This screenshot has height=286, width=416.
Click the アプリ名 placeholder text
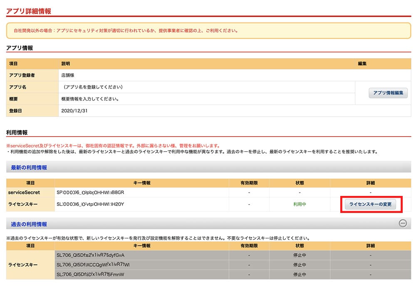(x=92, y=87)
